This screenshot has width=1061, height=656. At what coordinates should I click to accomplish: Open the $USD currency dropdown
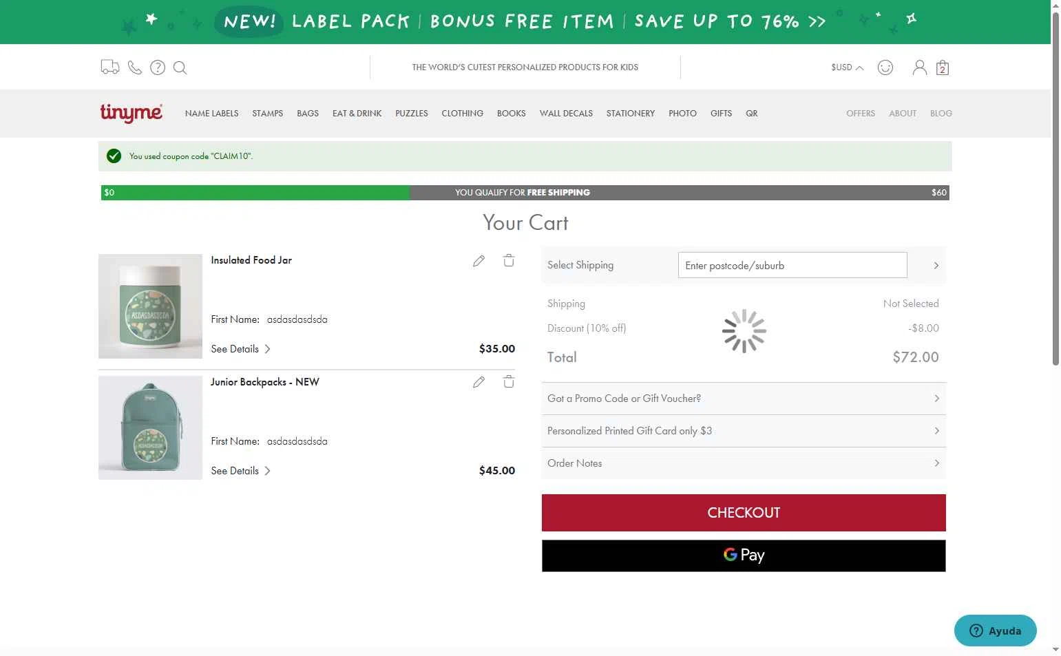(x=848, y=67)
